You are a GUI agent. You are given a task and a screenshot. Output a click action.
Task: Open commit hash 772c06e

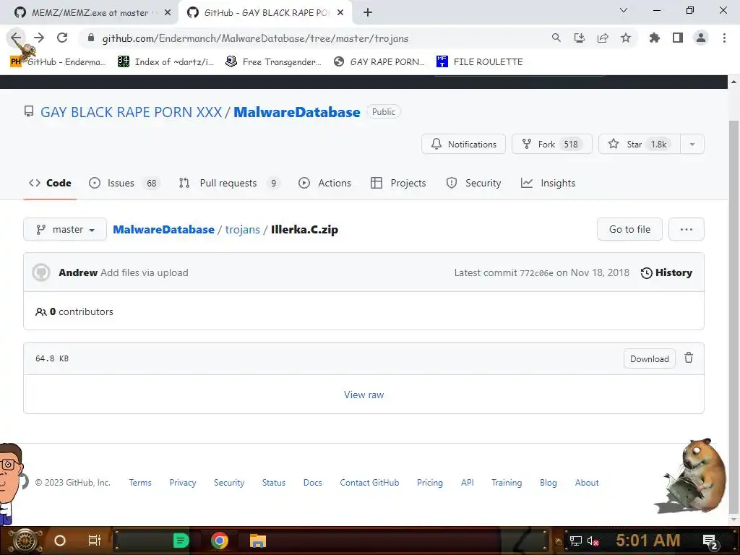coord(536,273)
